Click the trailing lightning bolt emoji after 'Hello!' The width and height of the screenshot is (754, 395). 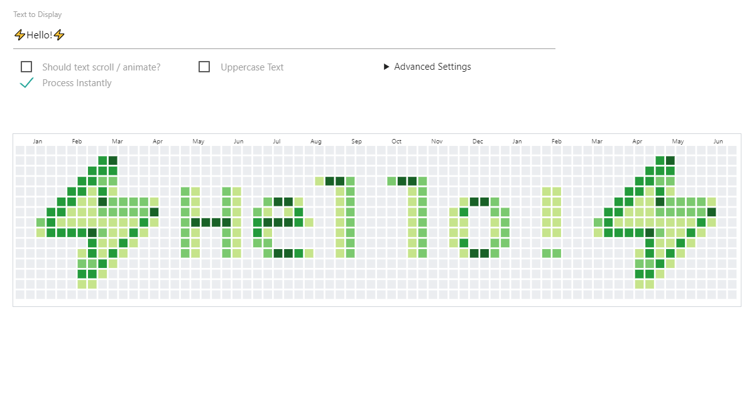[x=58, y=35]
